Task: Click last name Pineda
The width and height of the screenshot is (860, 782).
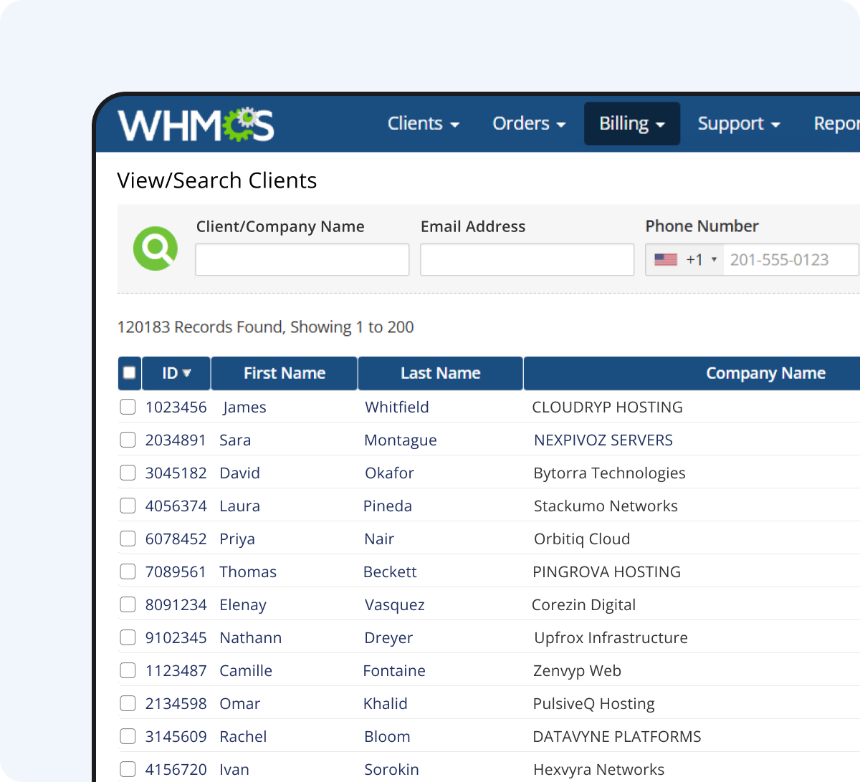Action: (388, 506)
